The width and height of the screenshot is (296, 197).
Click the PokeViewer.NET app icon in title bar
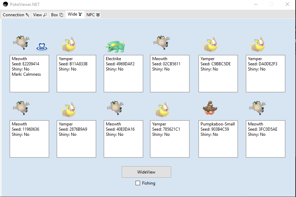pyautogui.click(x=6, y=4)
